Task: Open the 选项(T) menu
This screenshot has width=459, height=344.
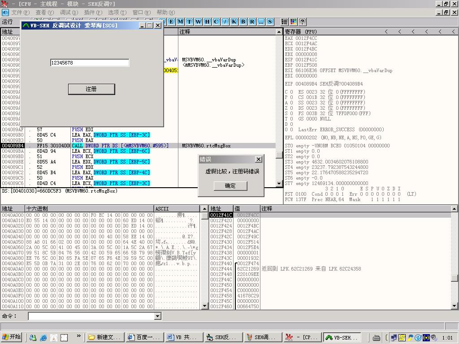Action: [x=117, y=13]
